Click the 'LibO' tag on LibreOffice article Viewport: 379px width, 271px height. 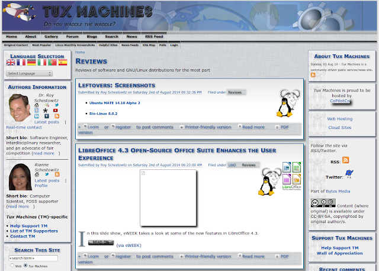point(232,165)
